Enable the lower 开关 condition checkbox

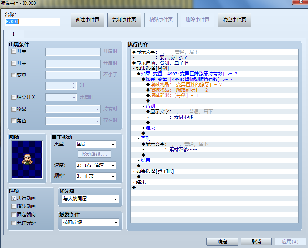13,64
